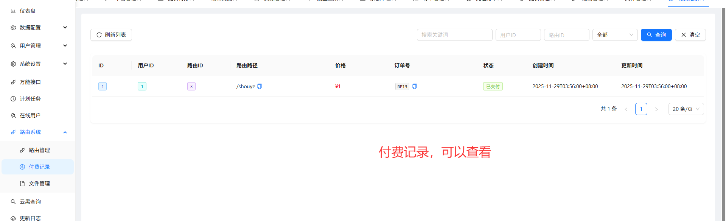Click the blue 查询 search button
The width and height of the screenshot is (726, 221).
(656, 35)
